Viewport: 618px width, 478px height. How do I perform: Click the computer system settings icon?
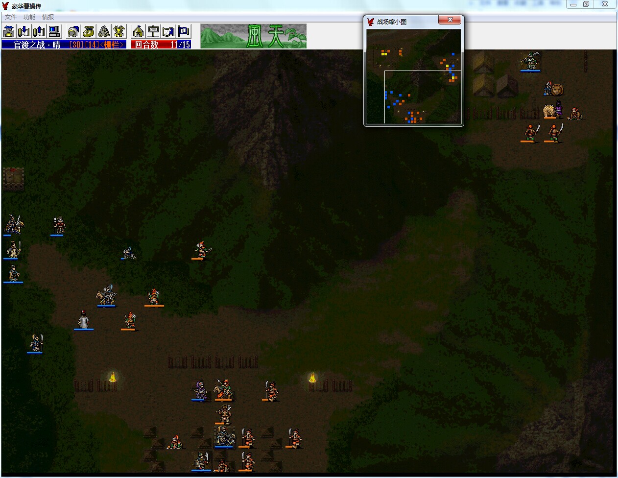(54, 31)
